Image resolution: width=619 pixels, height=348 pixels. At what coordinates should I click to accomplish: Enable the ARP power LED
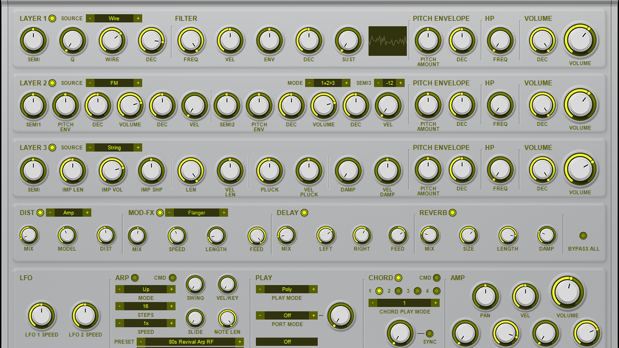coord(135,278)
